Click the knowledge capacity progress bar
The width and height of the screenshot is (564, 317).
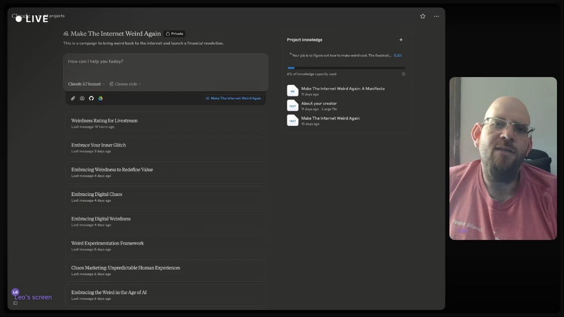[346, 68]
